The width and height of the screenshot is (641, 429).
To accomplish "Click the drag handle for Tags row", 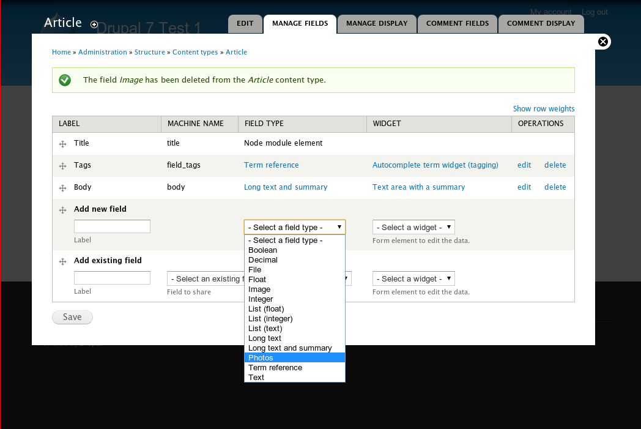I will [62, 166].
